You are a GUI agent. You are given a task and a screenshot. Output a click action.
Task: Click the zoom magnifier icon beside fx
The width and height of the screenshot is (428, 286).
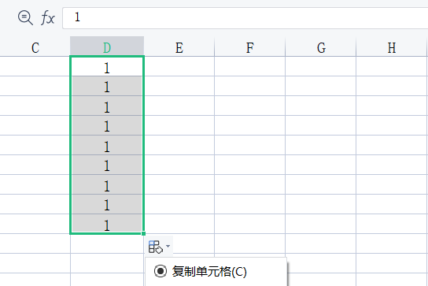coord(25,18)
